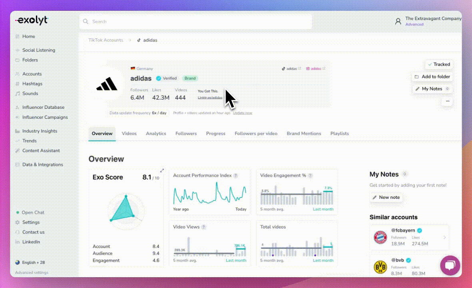
Task: Switch to the Brand Mentions tab
Action: coord(304,134)
